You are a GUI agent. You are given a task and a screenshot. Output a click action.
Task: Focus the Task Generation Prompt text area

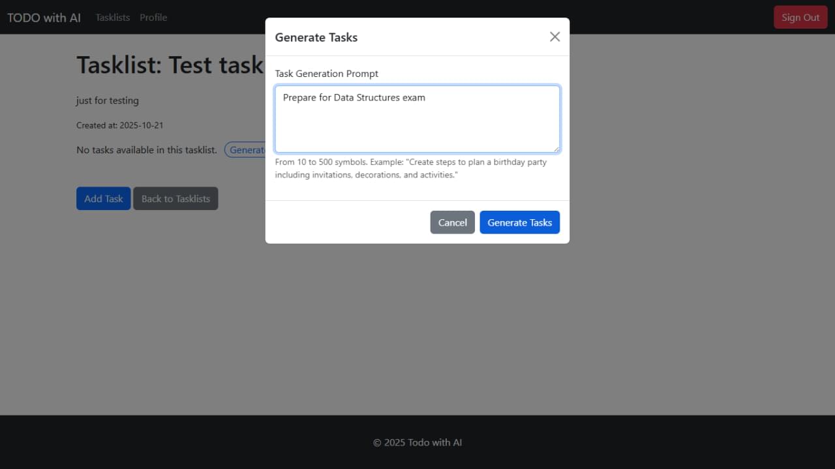(x=417, y=119)
